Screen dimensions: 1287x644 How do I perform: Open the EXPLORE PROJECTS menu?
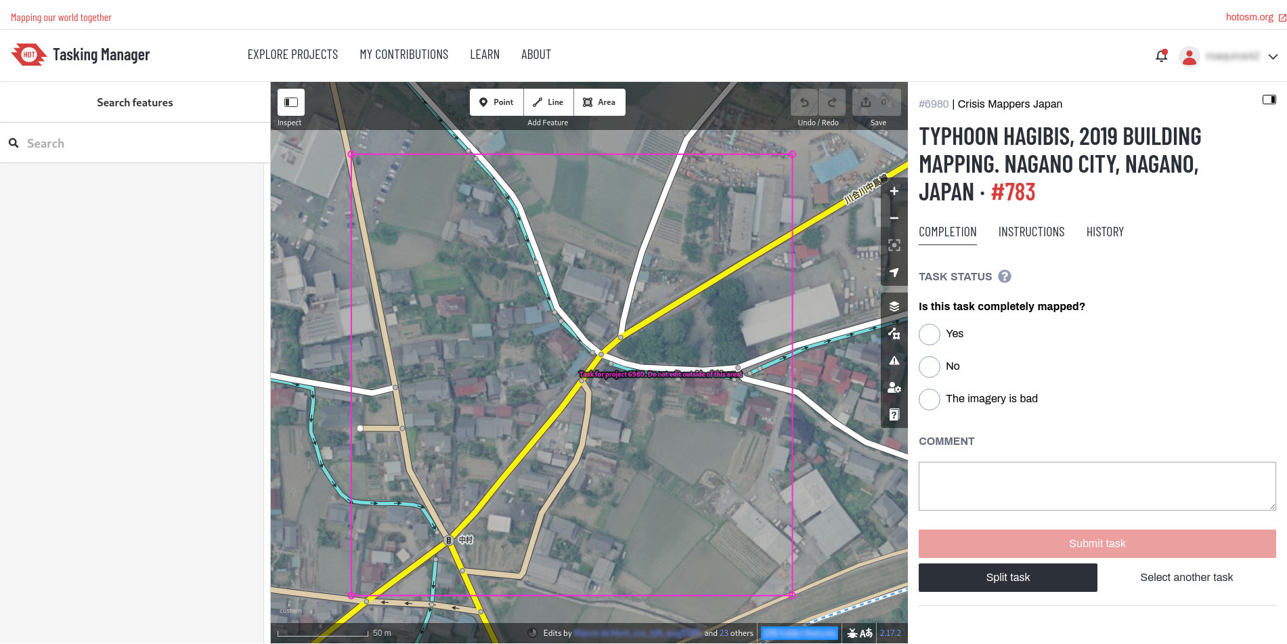pyautogui.click(x=292, y=54)
